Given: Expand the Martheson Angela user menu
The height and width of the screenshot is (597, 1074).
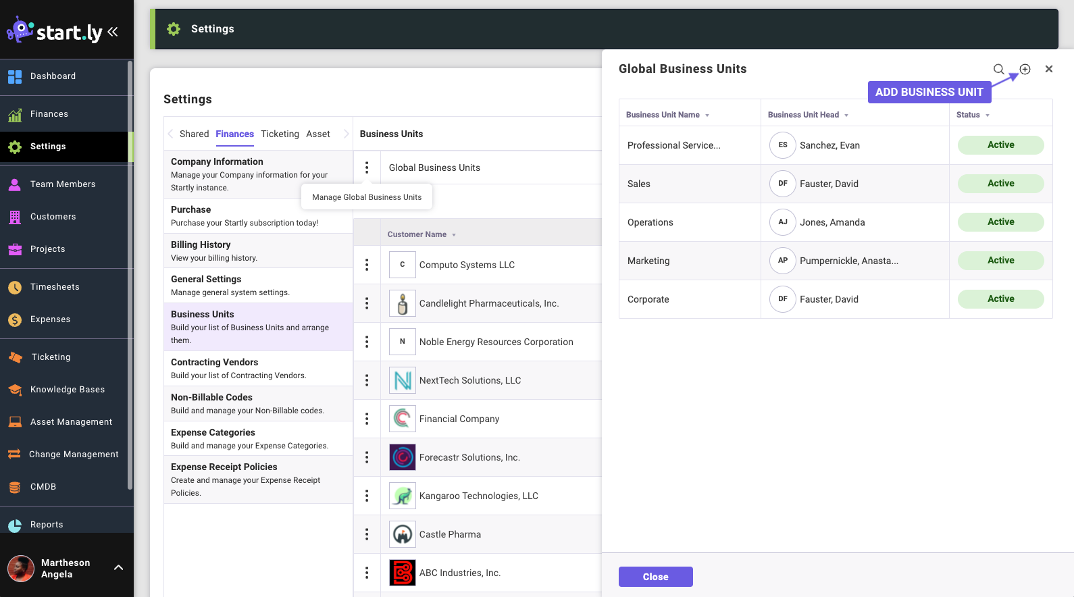Looking at the screenshot, I should click(x=118, y=568).
